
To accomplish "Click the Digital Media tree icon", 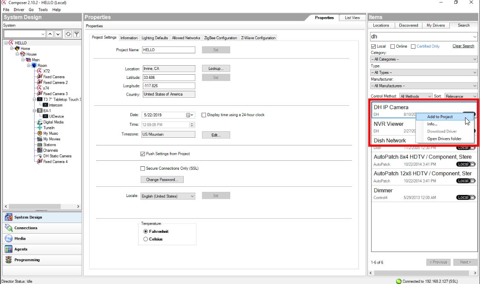I will point(40,122).
